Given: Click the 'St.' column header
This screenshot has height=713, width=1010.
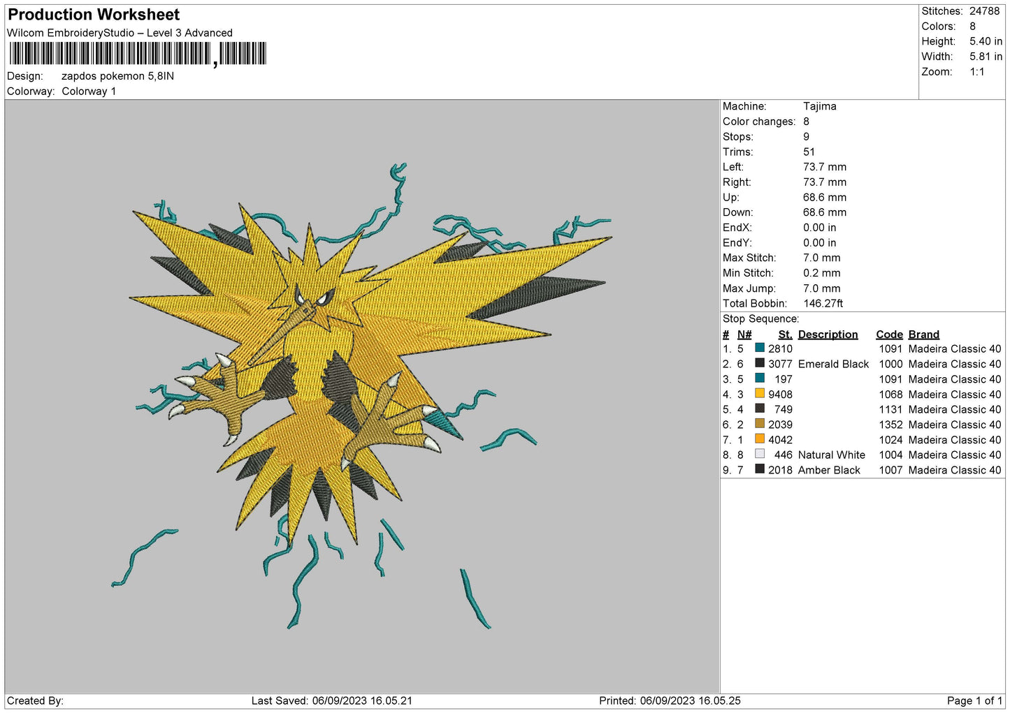Looking at the screenshot, I should tap(785, 335).
